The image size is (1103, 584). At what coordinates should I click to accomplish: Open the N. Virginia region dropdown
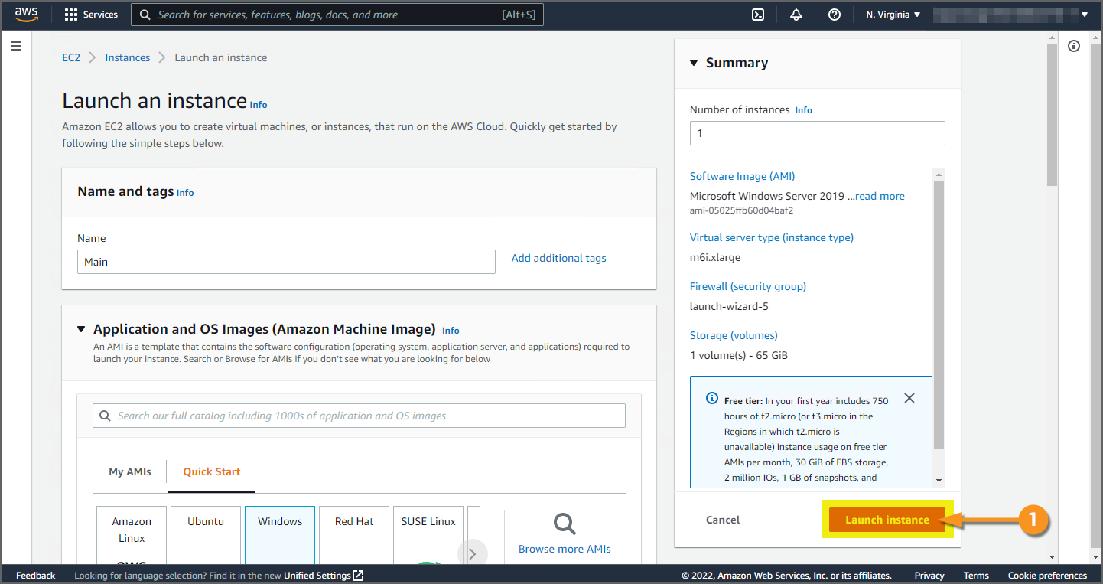pyautogui.click(x=893, y=15)
